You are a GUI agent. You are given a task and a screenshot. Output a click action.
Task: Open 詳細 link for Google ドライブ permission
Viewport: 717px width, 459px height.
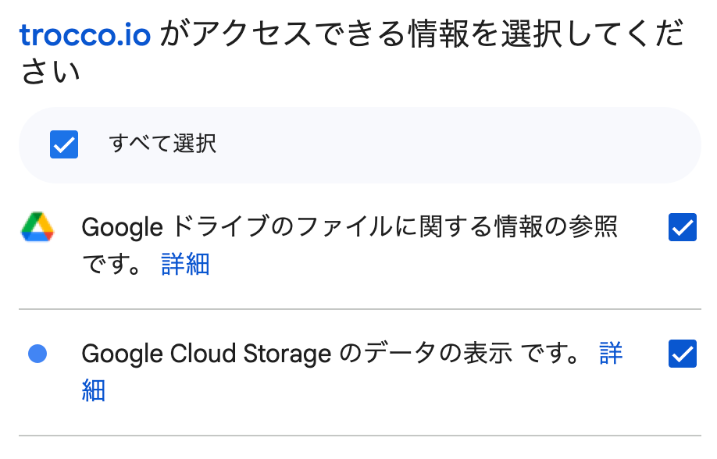click(x=185, y=264)
